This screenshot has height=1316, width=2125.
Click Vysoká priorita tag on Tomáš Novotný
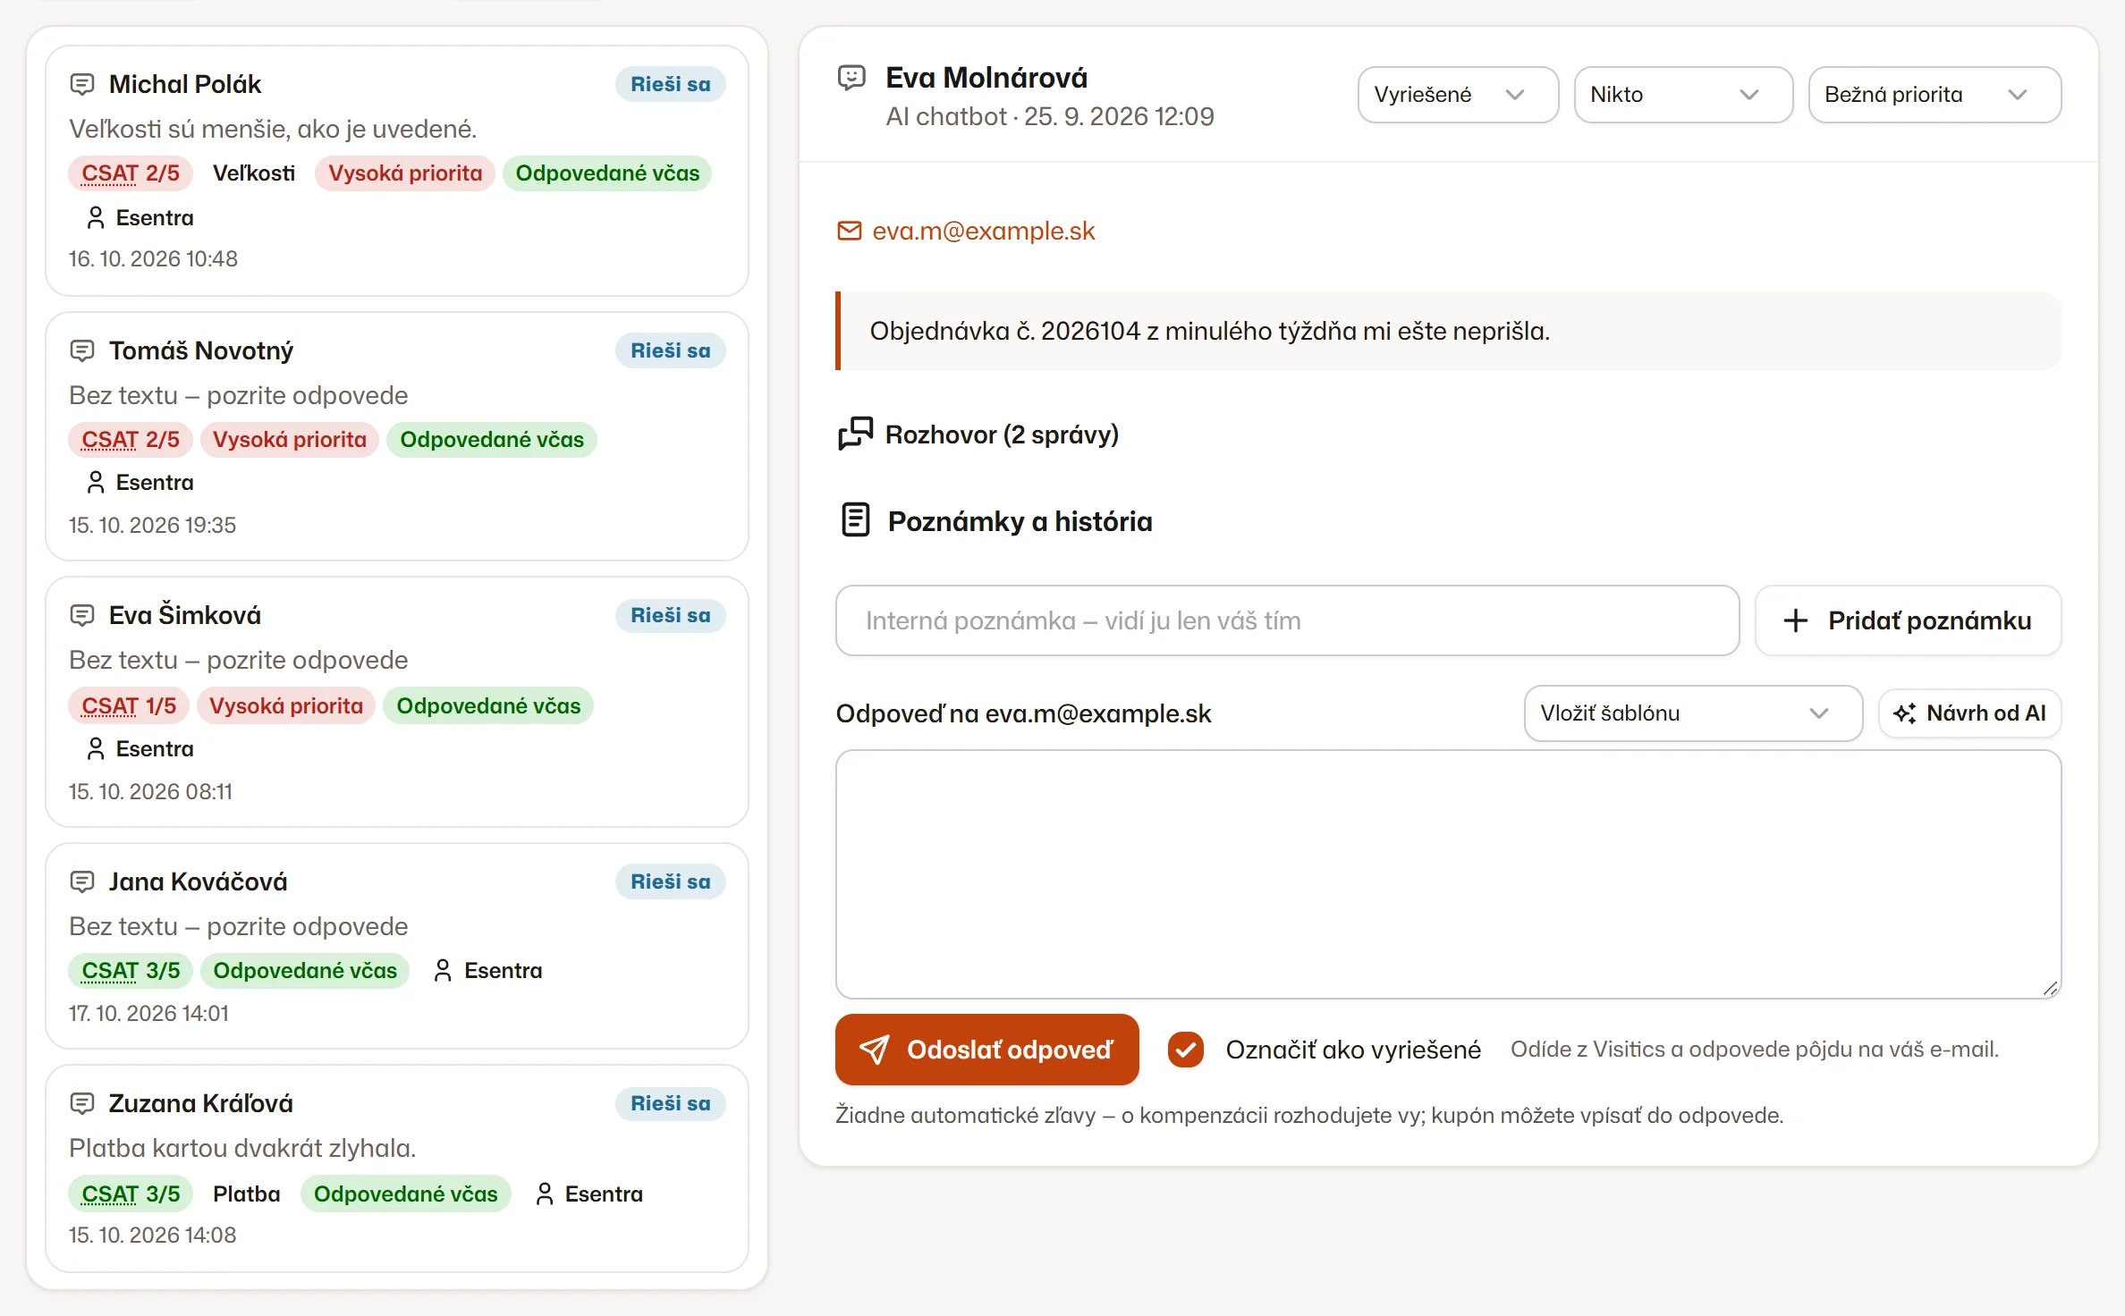[x=289, y=440]
